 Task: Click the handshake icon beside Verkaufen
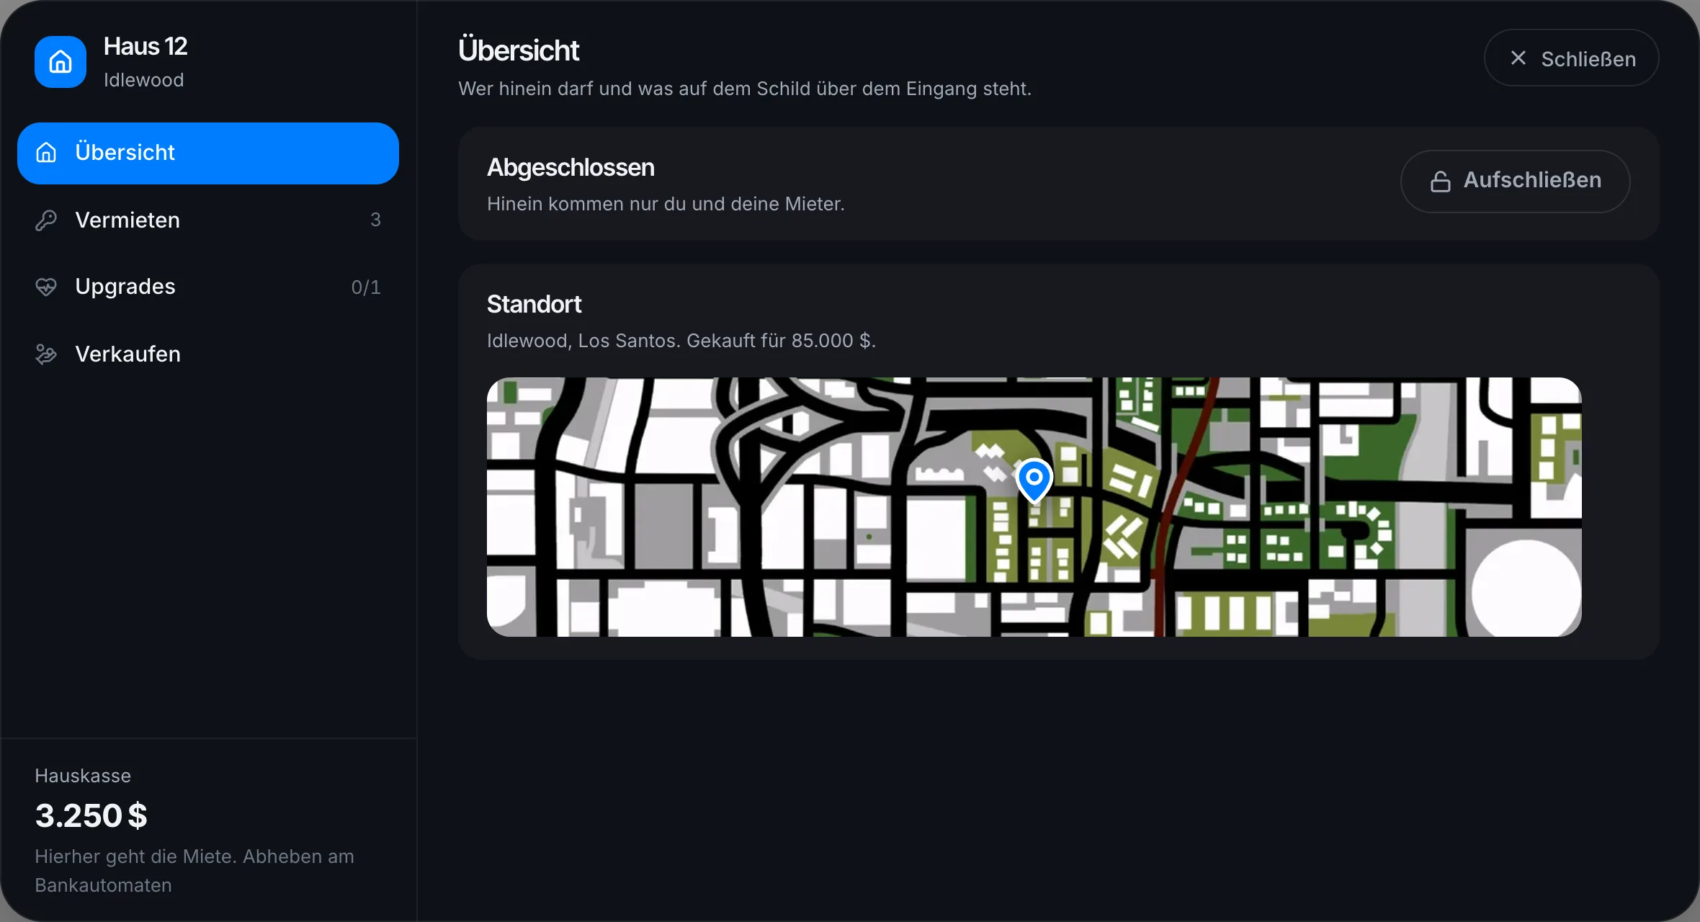pos(46,354)
